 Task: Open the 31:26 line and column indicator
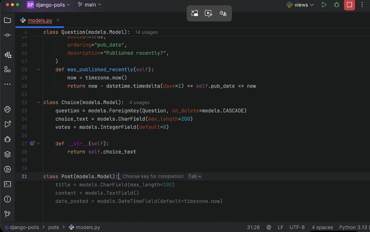coord(253,227)
